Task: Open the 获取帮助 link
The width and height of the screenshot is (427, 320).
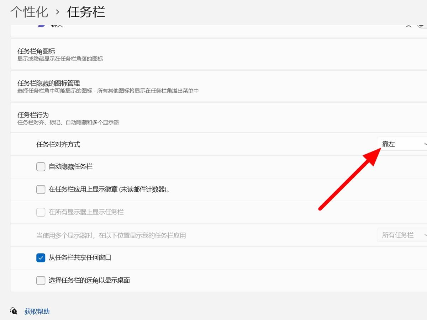Action: (x=37, y=311)
